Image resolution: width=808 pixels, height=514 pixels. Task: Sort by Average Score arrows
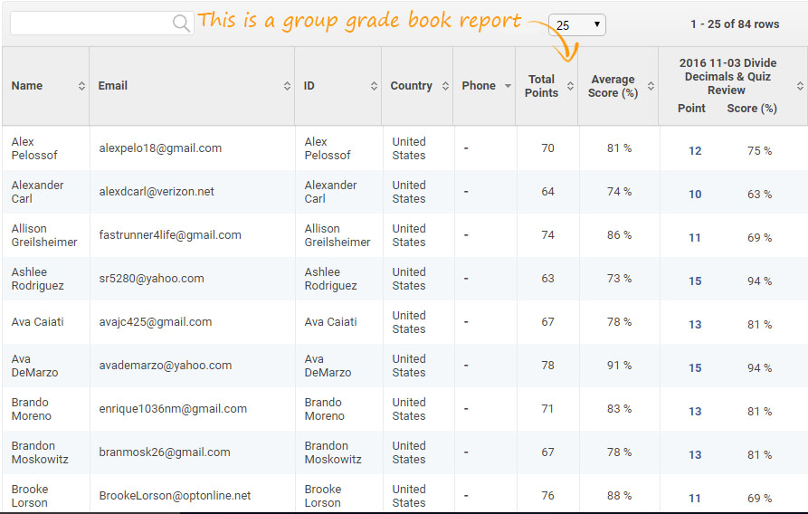[x=650, y=86]
